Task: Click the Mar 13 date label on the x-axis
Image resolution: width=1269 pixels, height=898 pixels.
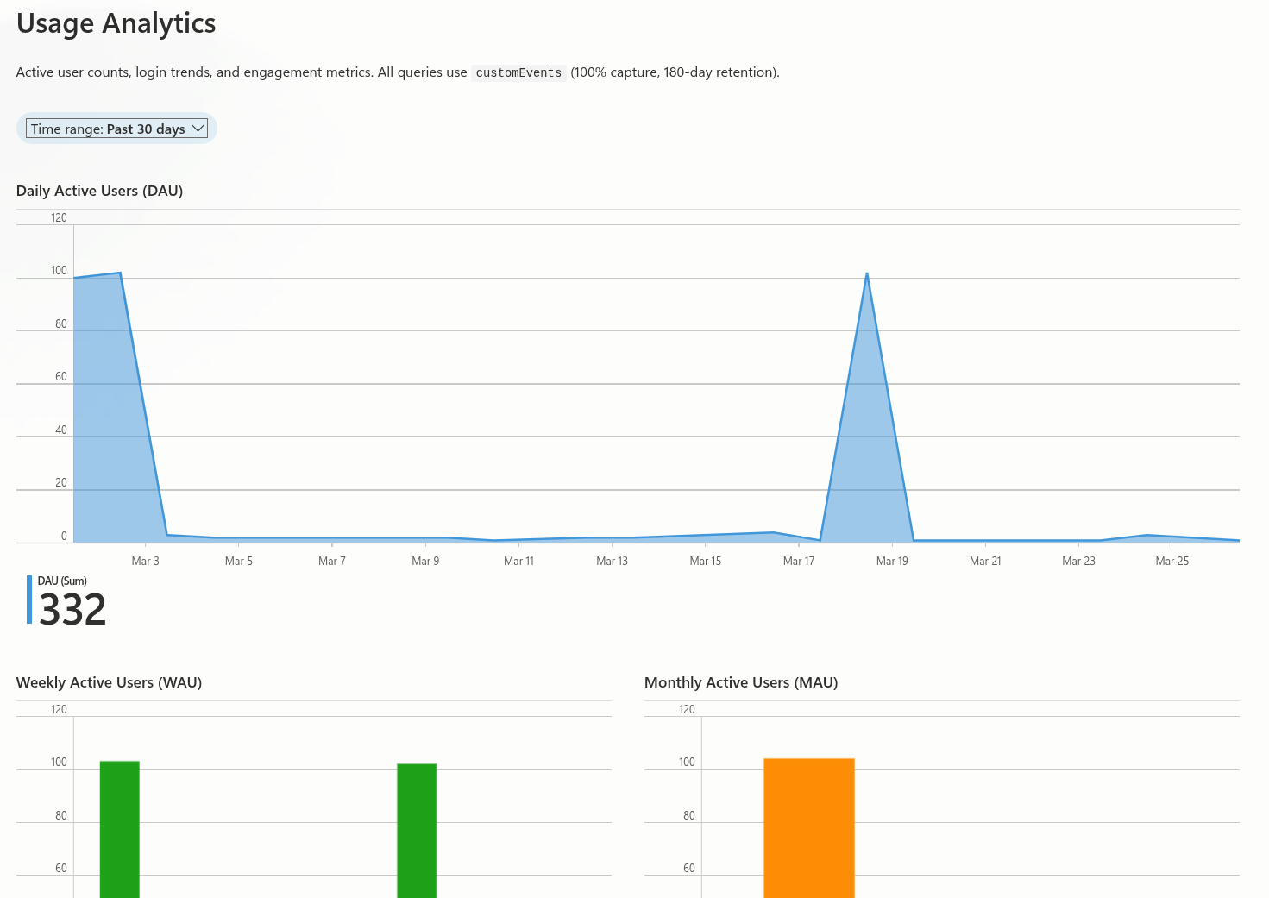Action: [613, 561]
